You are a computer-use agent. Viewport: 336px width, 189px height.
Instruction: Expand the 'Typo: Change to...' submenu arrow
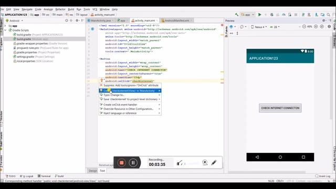pos(159,95)
